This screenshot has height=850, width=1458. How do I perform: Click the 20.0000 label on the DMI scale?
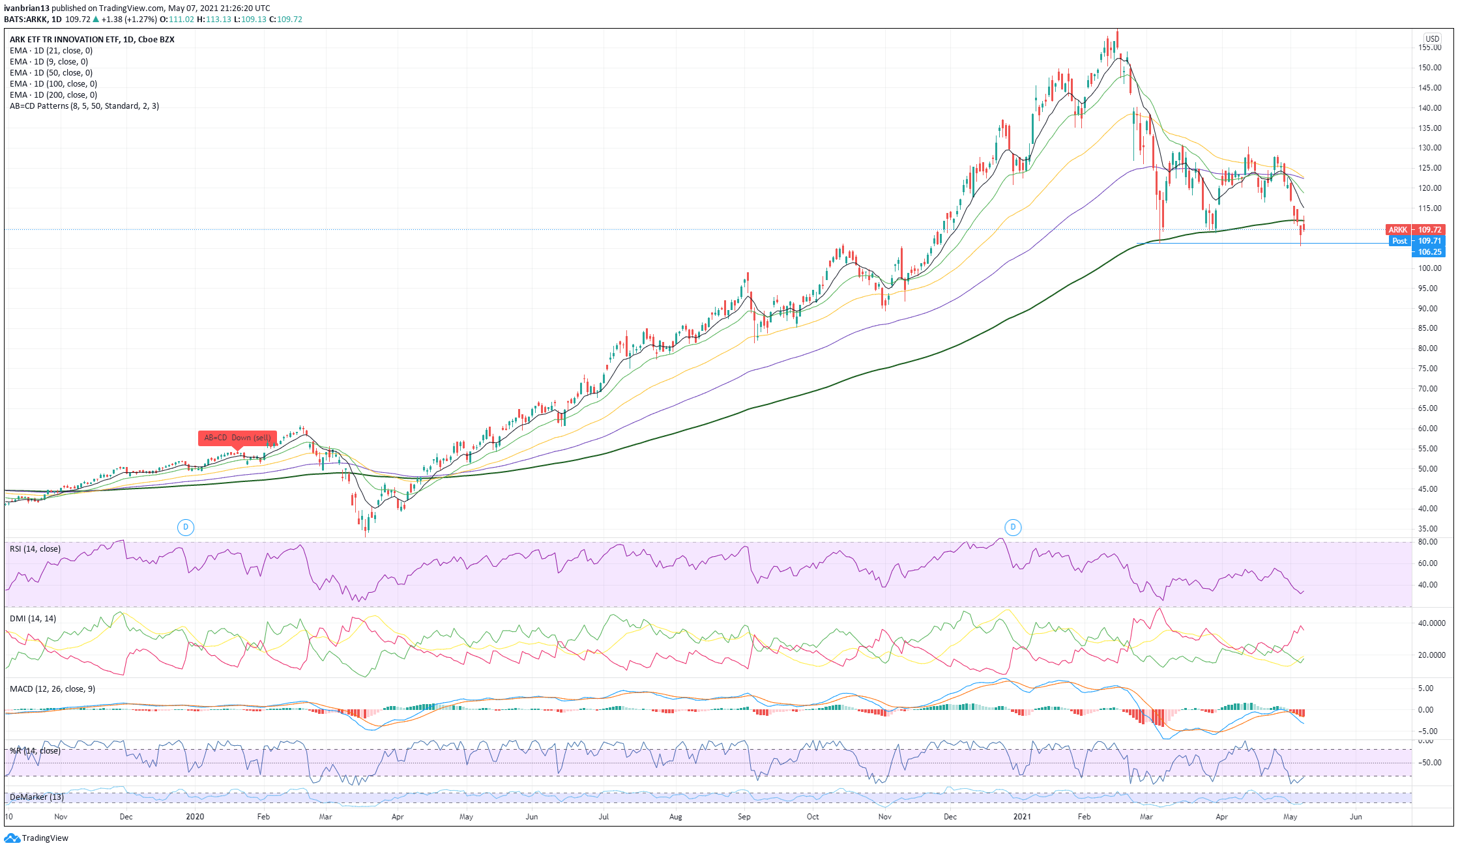click(1432, 655)
